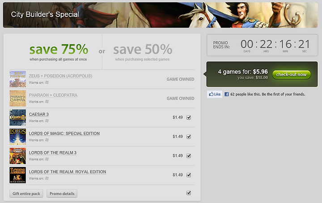Image resolution: width=322 pixels, height=203 pixels.
Task: Uncheck the Caesar 3 checkbox
Action: 188,118
